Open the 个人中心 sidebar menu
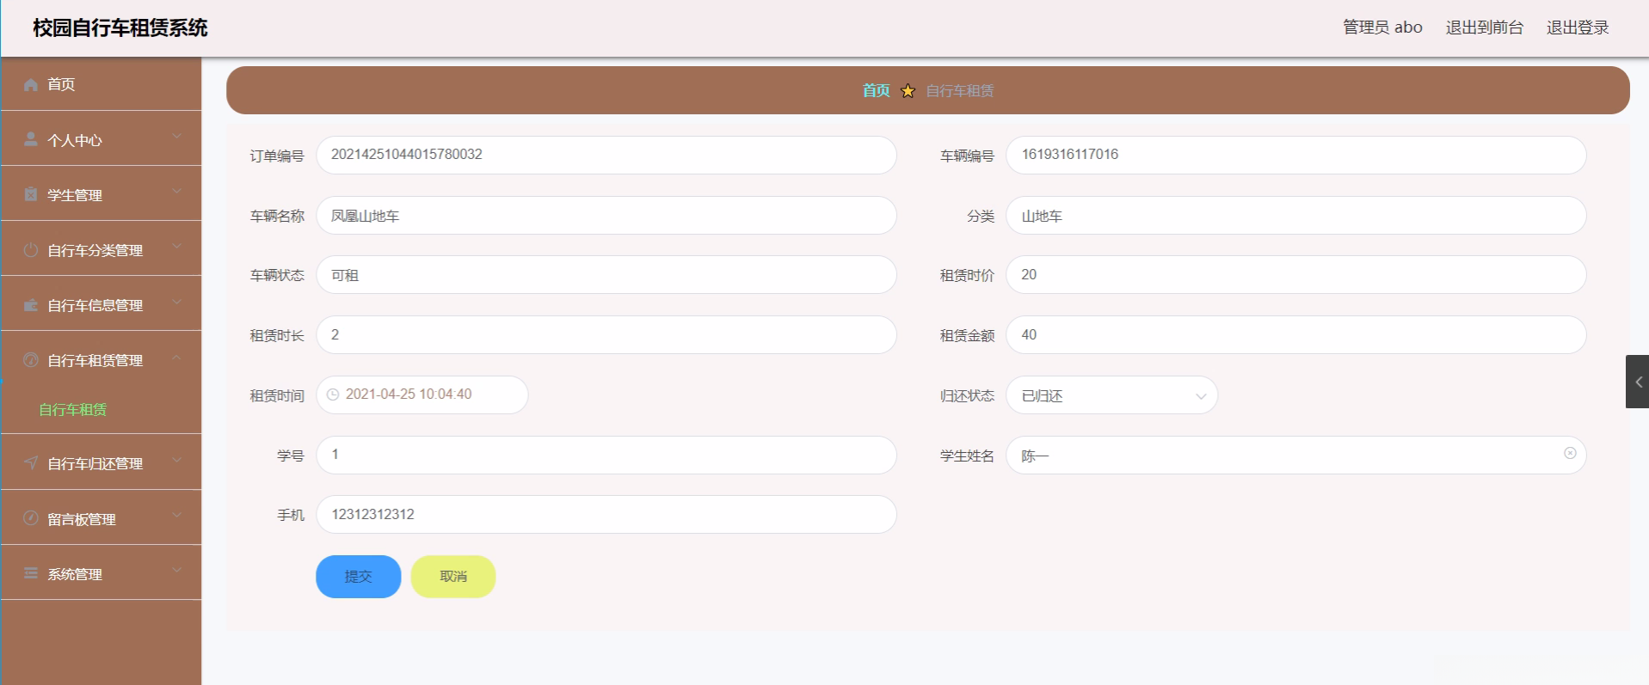Screen dimensions: 1649x685 pos(102,139)
